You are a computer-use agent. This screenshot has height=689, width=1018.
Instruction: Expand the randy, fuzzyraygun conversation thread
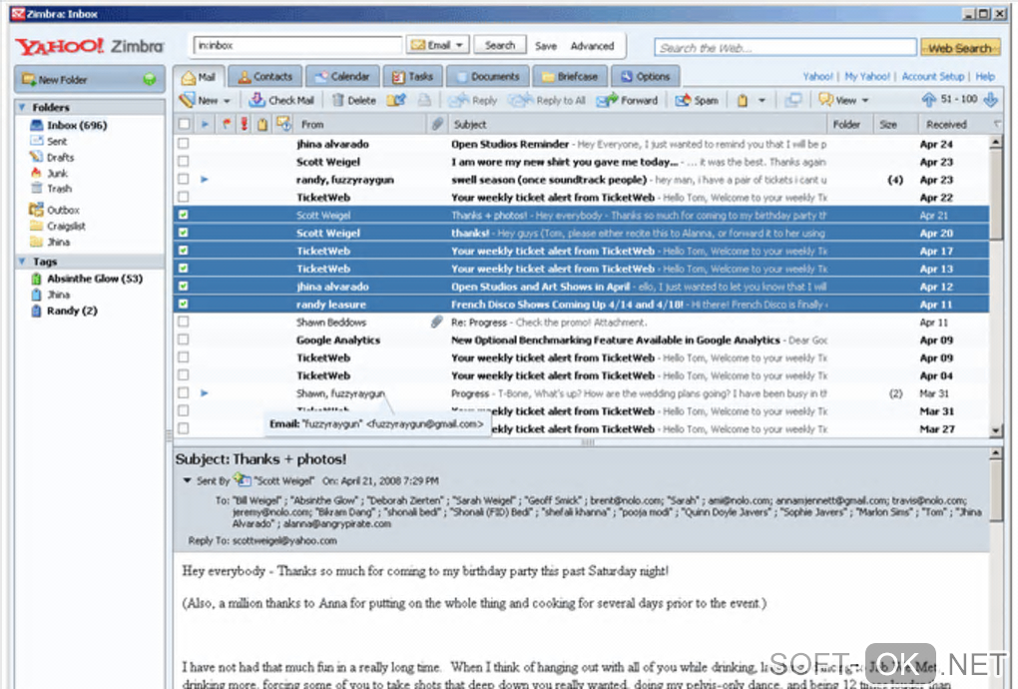[x=205, y=179]
